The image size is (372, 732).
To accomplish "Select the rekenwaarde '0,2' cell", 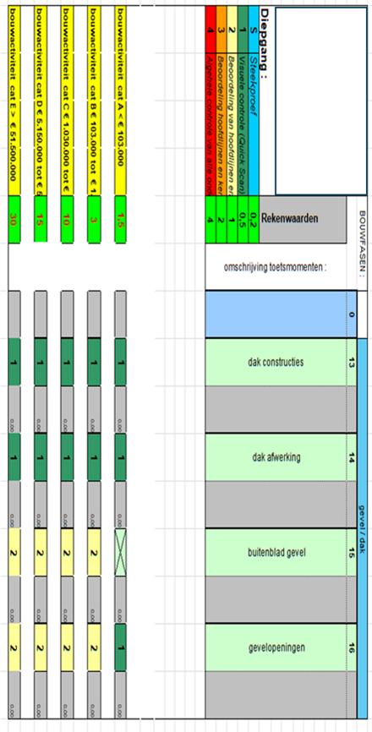I will tap(254, 220).
